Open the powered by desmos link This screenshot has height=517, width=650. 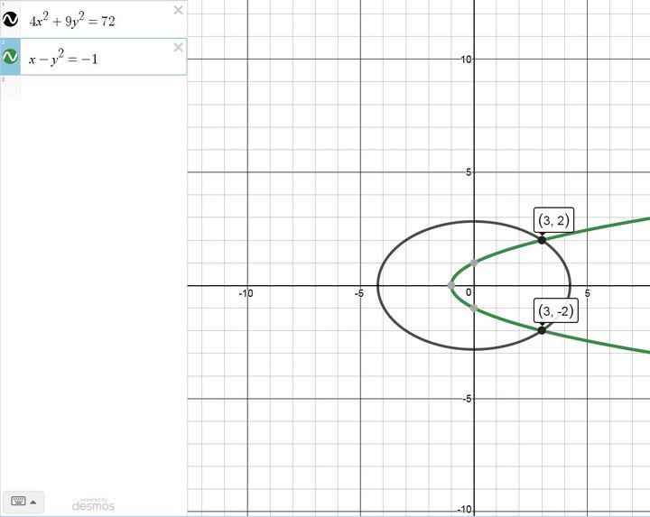point(93,503)
